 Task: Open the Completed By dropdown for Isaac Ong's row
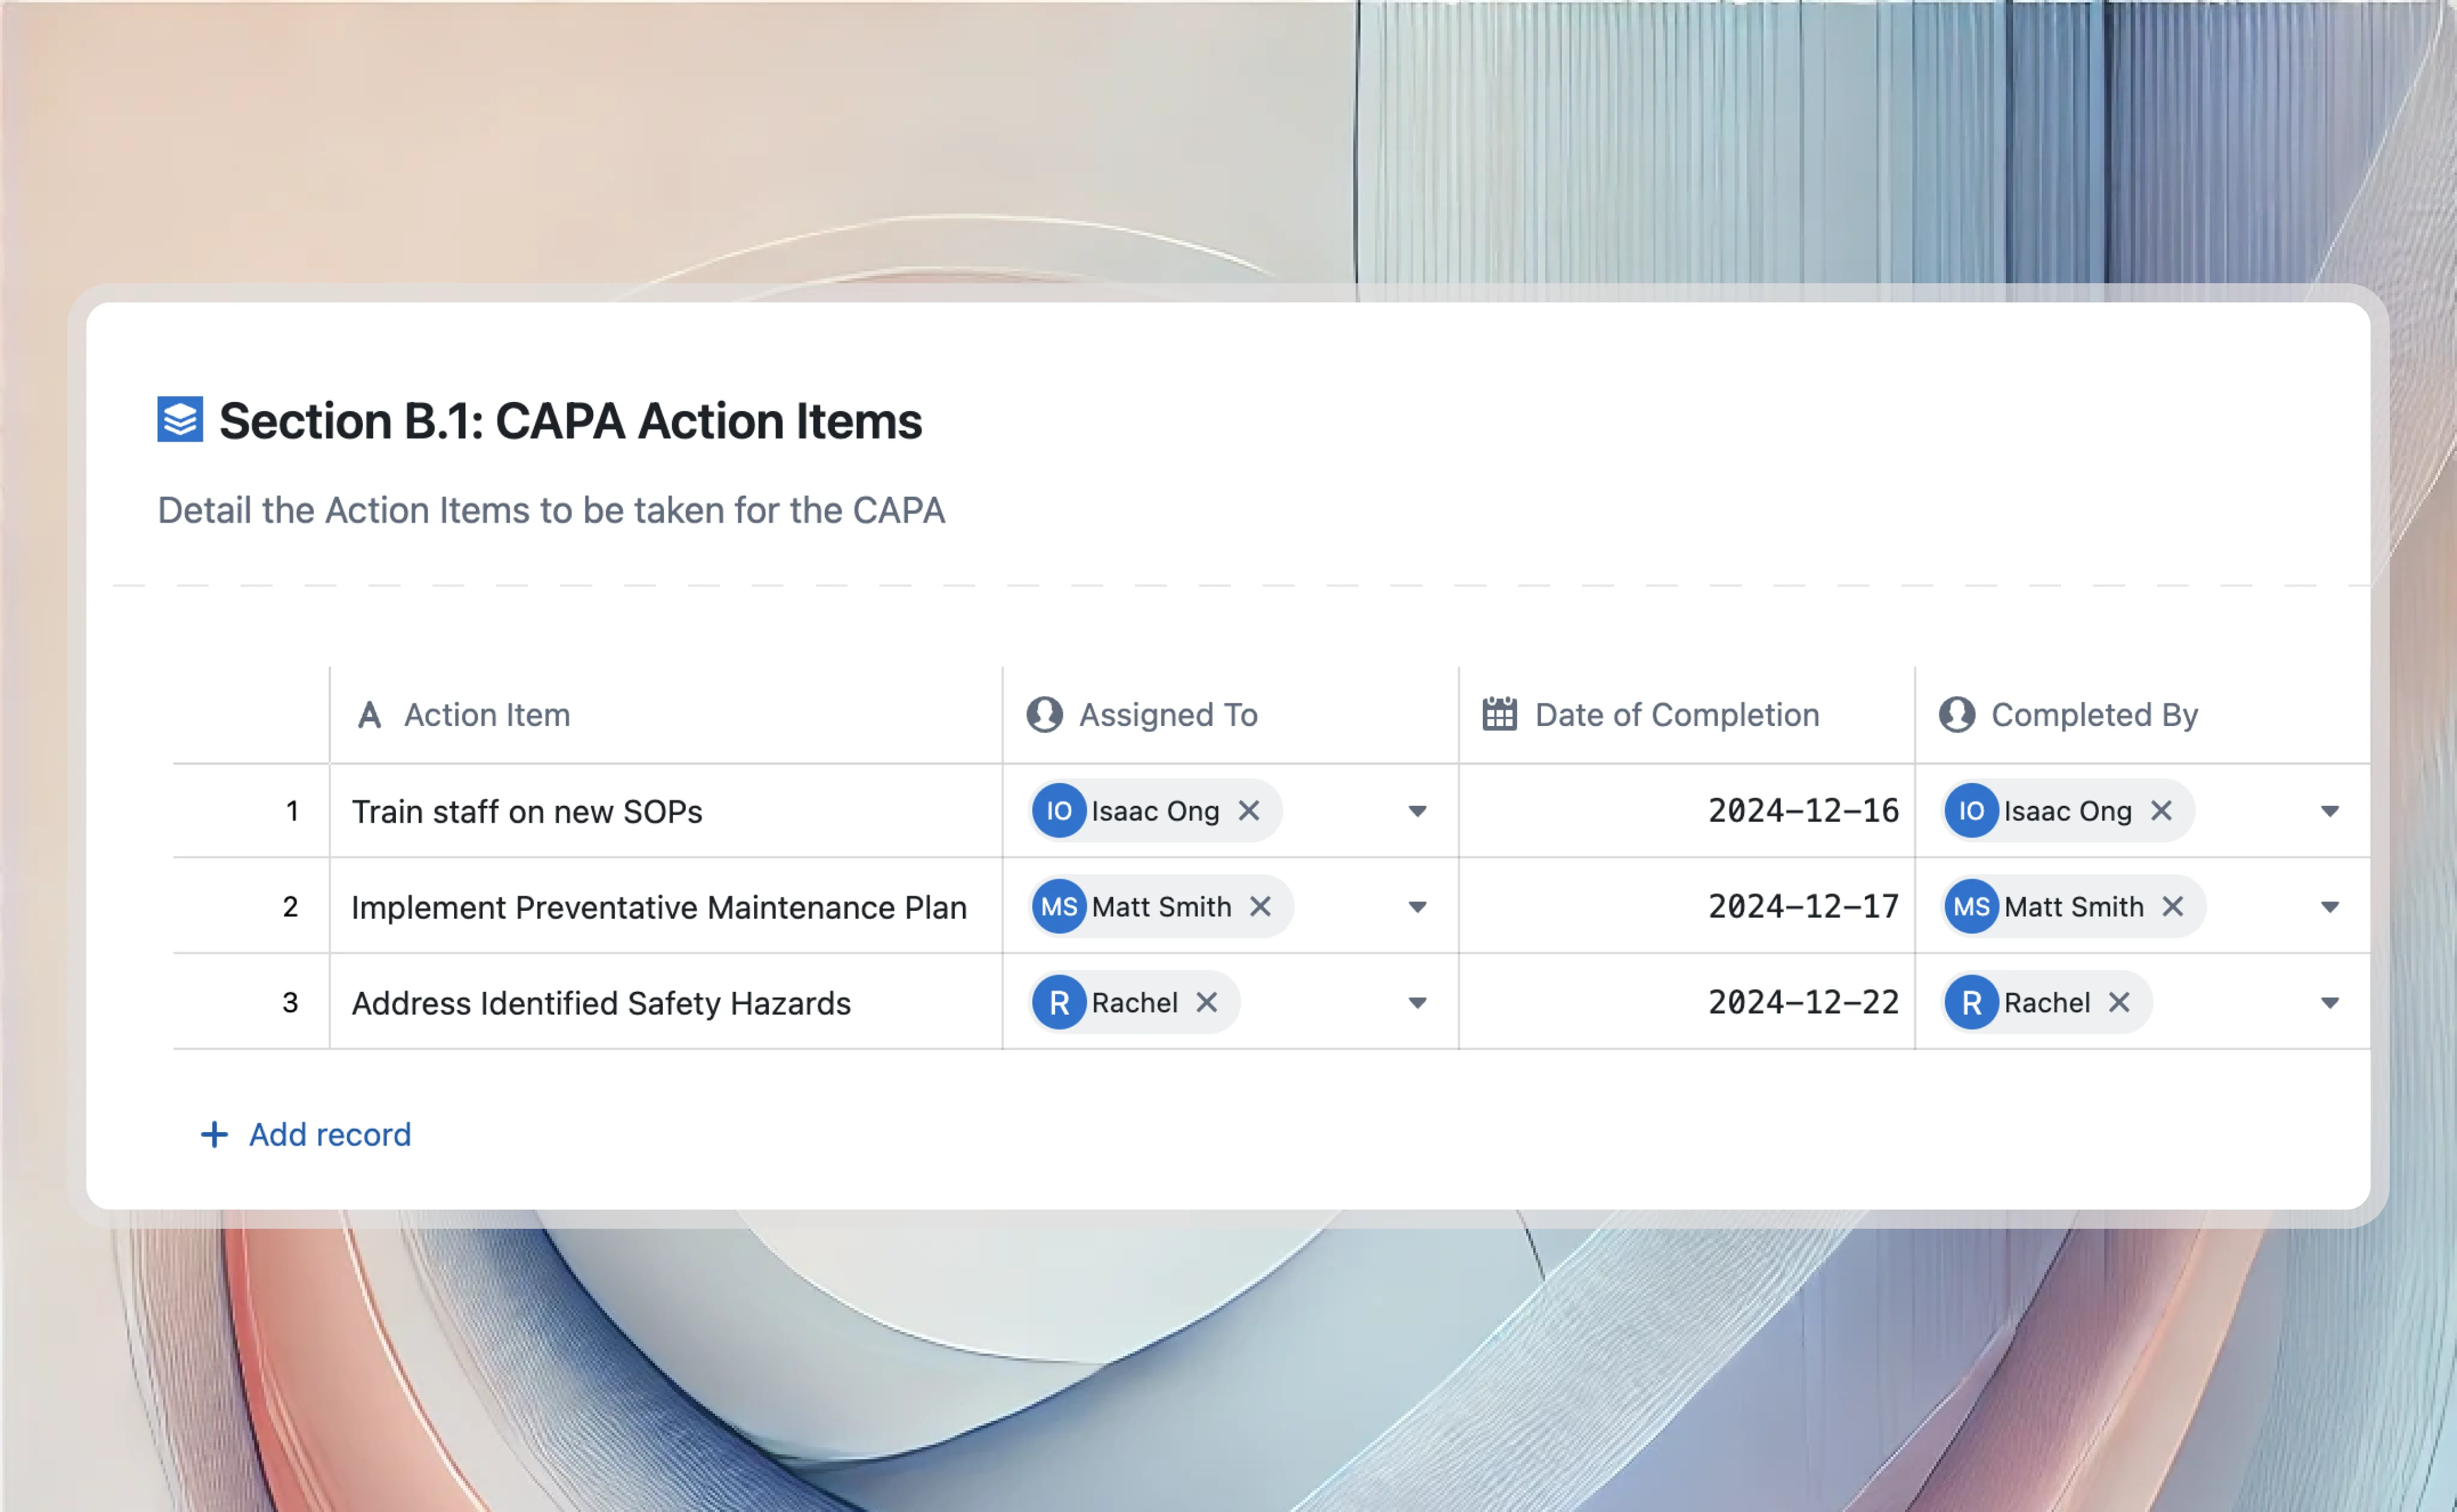coord(2330,811)
